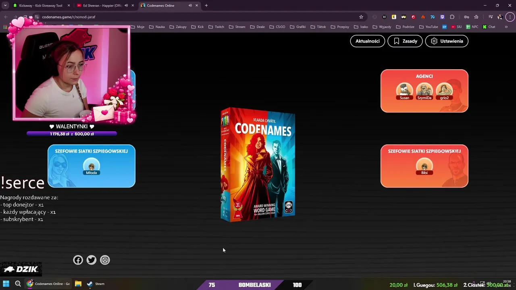
Task: Expand the tab search dropdown
Action: [x=5, y=6]
